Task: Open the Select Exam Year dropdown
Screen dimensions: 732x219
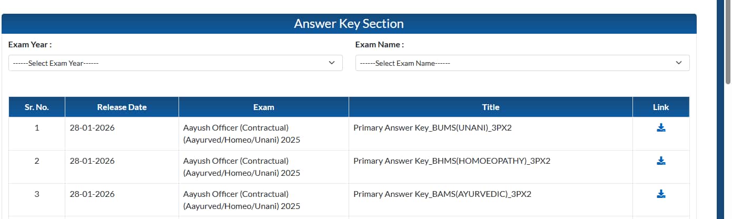Action: tap(175, 63)
